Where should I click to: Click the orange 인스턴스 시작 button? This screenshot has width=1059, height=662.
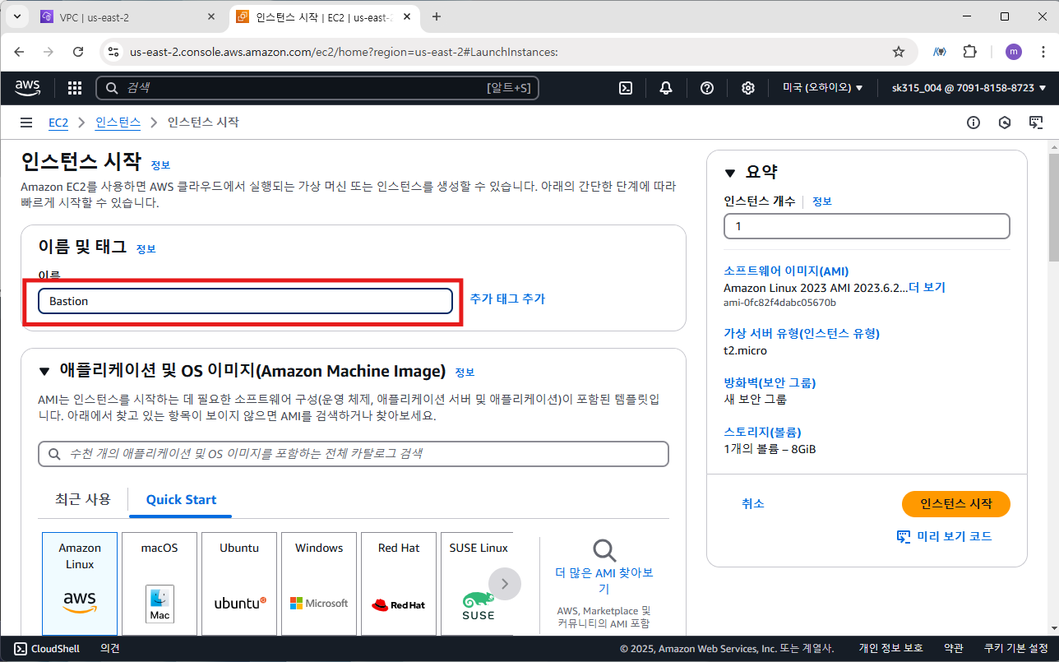pyautogui.click(x=956, y=504)
